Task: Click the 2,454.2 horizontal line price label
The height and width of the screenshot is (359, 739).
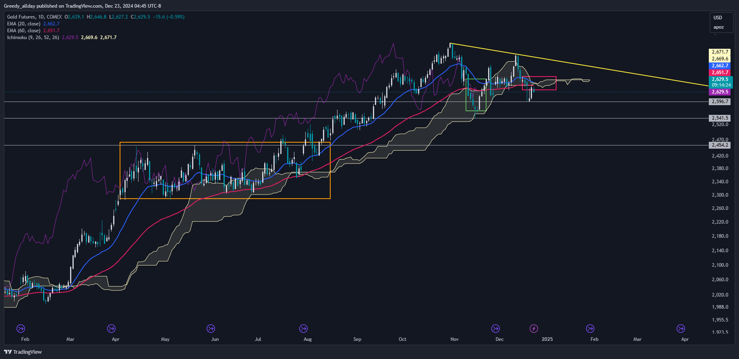Action: (x=719, y=145)
